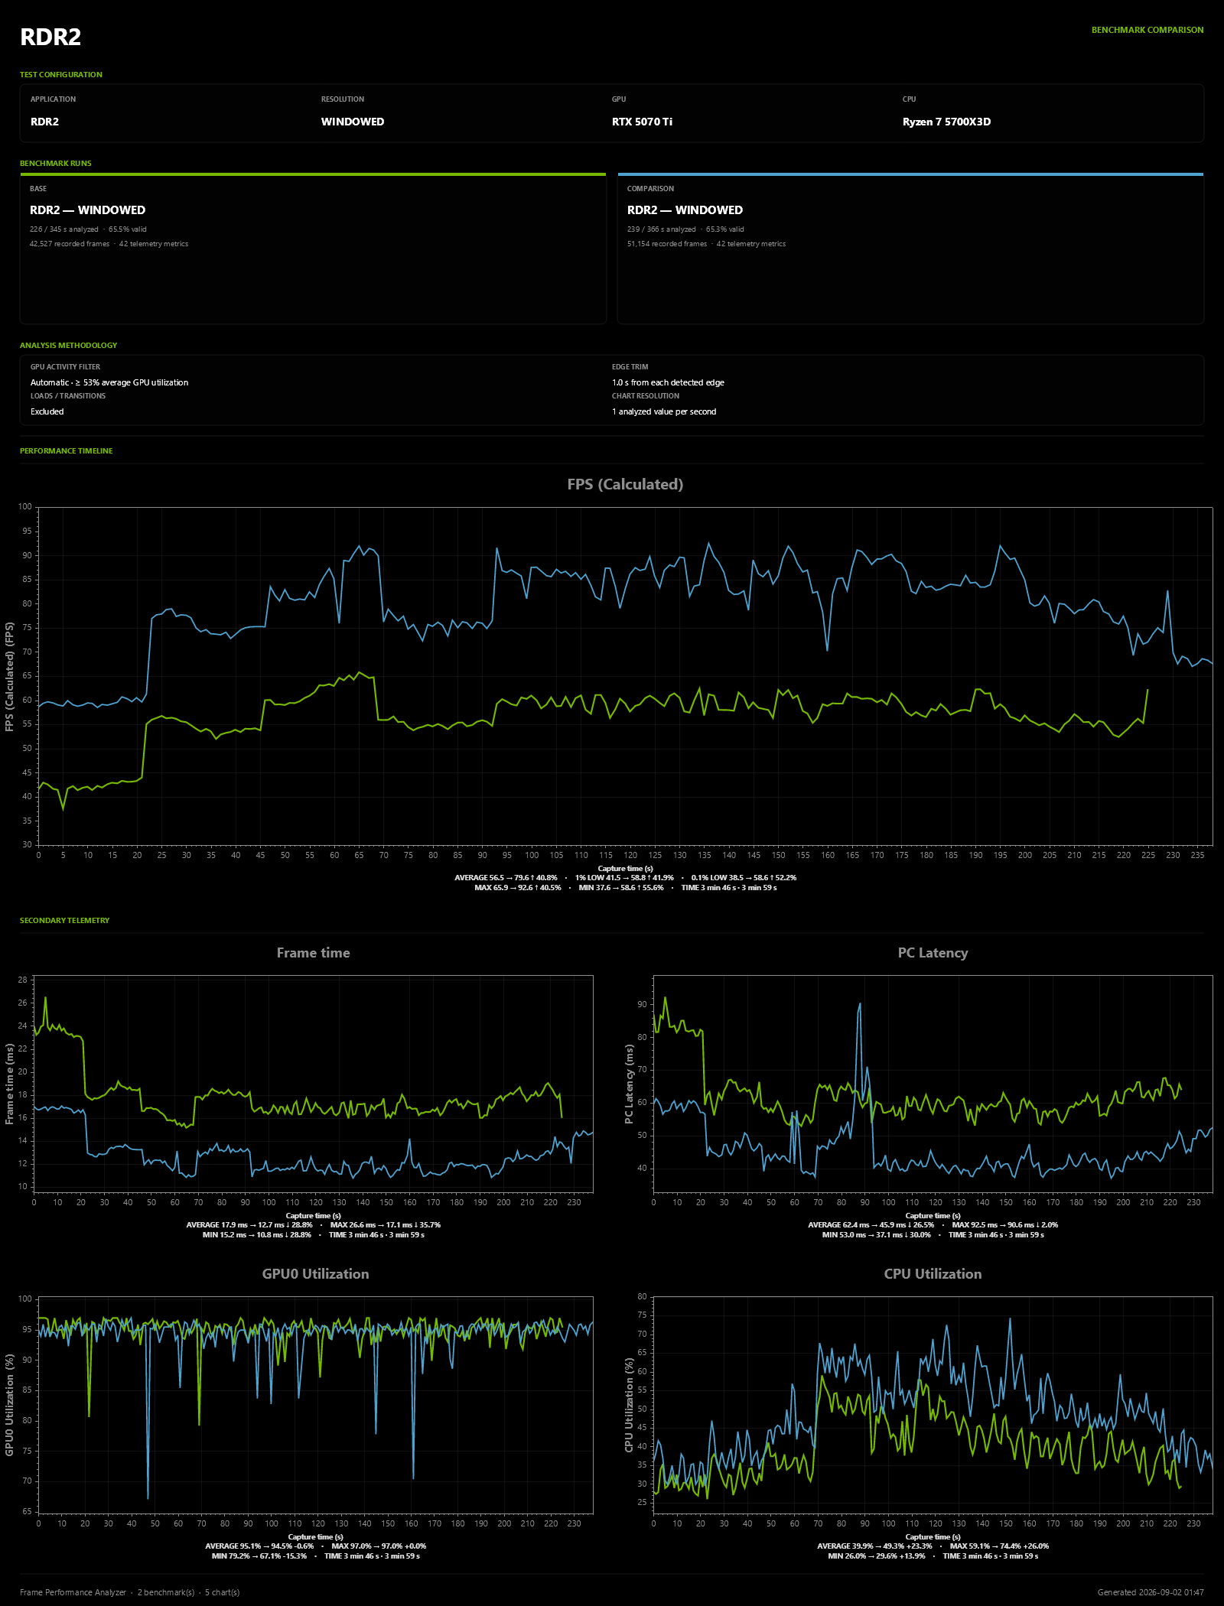Click the 'FPS (Calculated)' chart title
The image size is (1224, 1606).
pyautogui.click(x=625, y=484)
